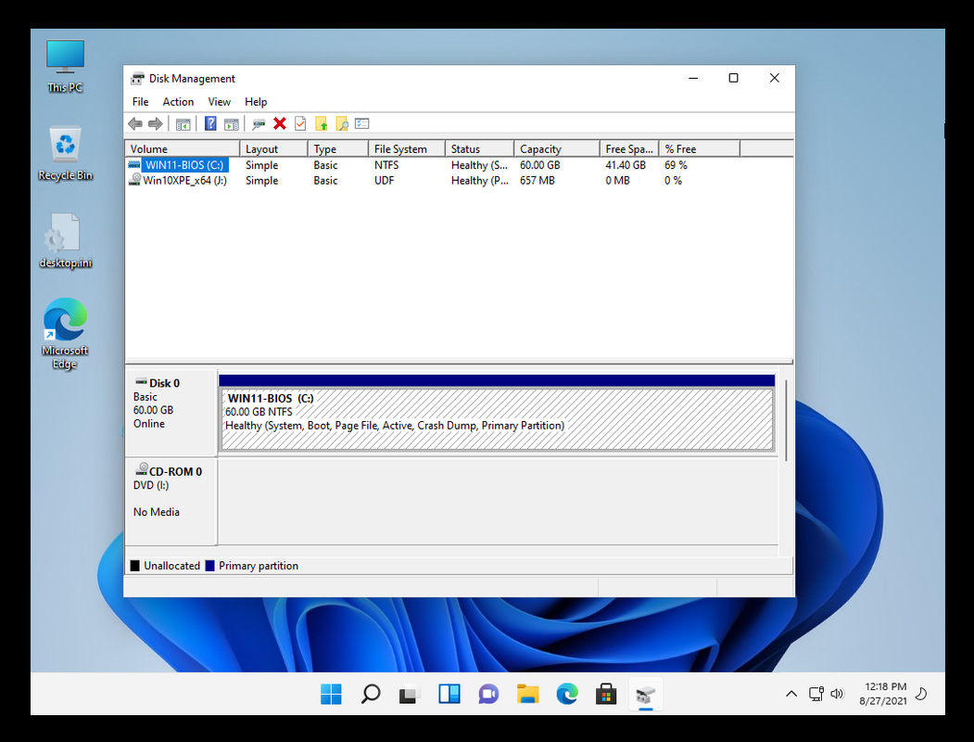Sort by the File System column header
The image size is (974, 742).
tap(407, 149)
